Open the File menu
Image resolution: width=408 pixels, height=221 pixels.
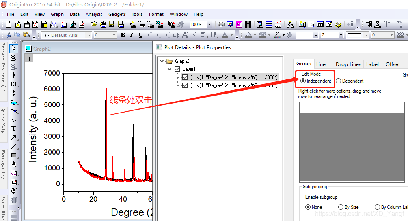[11, 14]
